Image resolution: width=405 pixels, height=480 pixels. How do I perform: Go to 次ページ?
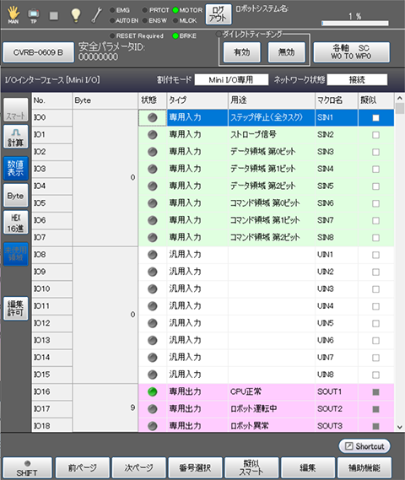[x=138, y=467]
